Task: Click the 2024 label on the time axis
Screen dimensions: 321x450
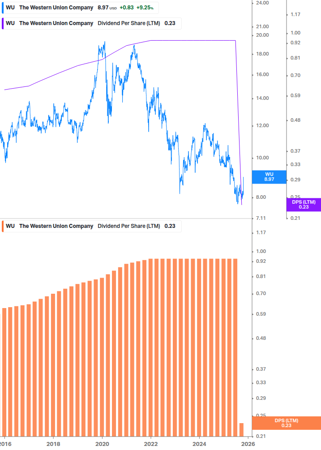Action: coord(200,444)
